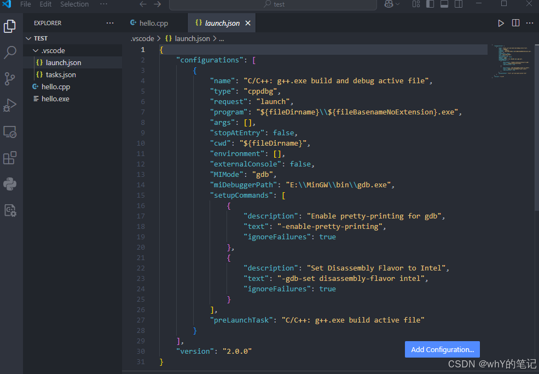Open the Remote Explorer view
Viewport: 539px width, 374px height.
10,131
